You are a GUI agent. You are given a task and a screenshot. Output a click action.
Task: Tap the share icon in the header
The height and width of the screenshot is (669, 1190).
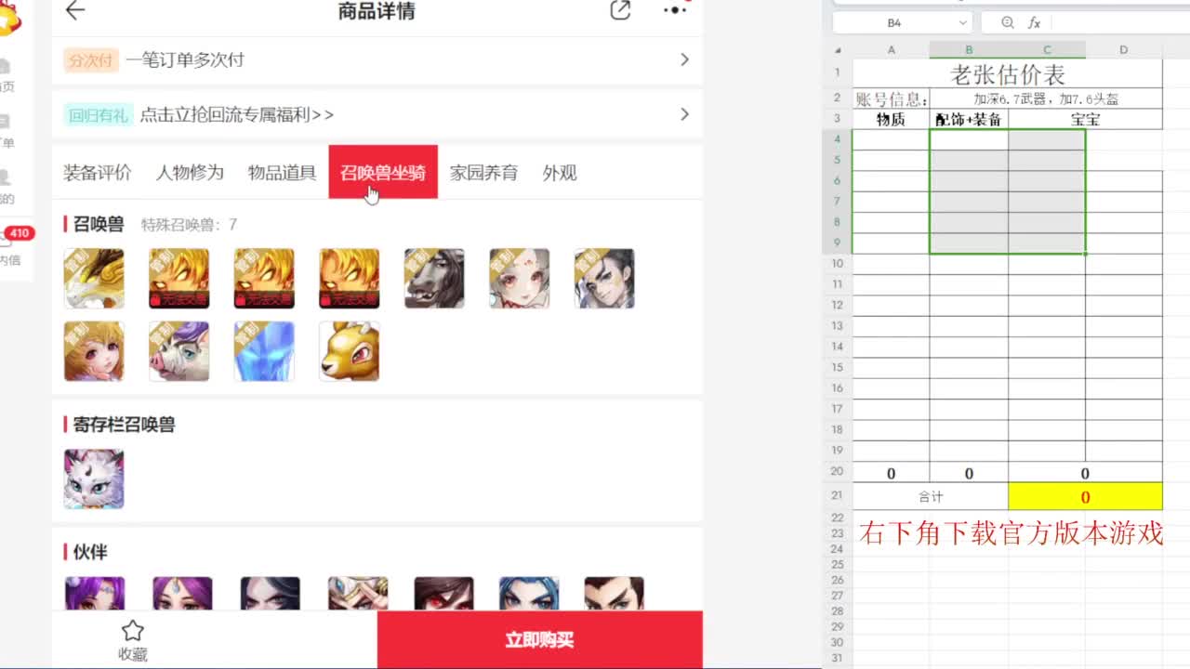click(x=620, y=11)
